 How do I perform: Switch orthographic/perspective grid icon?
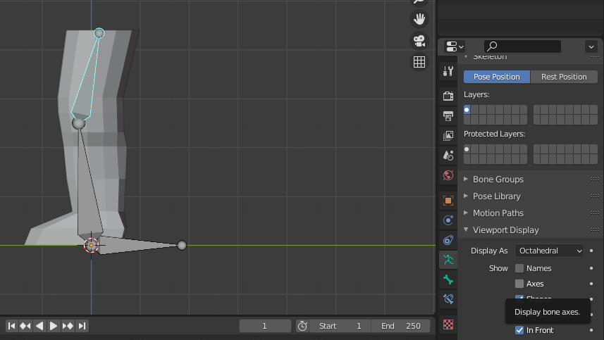(419, 62)
